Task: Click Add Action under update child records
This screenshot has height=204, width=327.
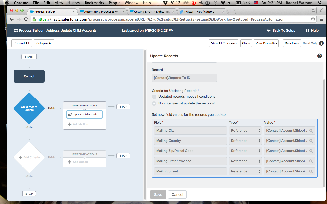Action: pyautogui.click(x=78, y=124)
